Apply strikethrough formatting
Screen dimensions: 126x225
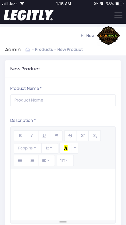pyautogui.click(x=70, y=135)
